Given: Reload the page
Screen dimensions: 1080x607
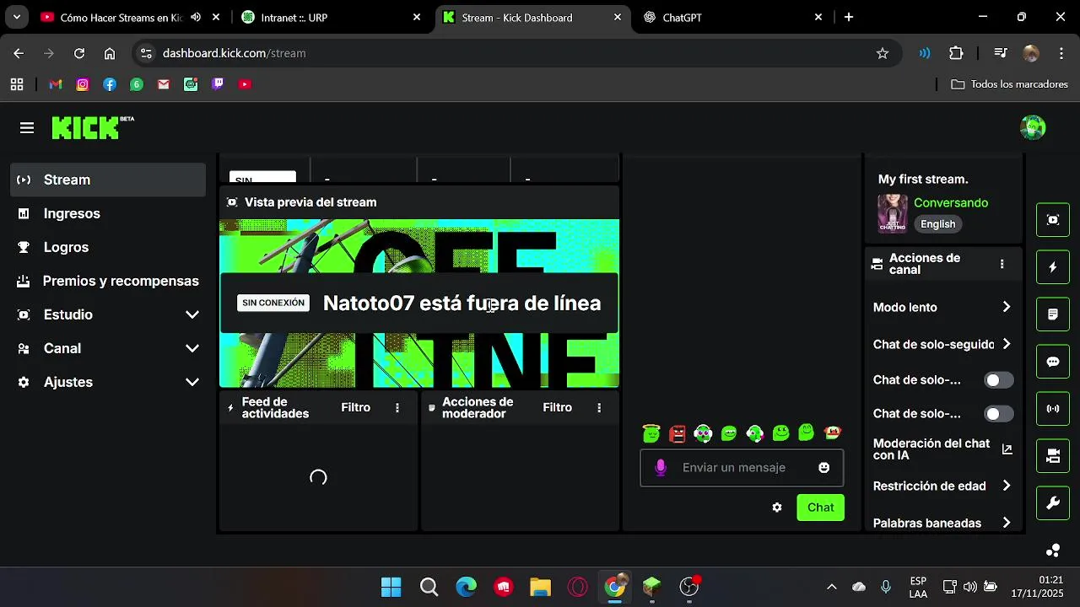Looking at the screenshot, I should tap(79, 53).
